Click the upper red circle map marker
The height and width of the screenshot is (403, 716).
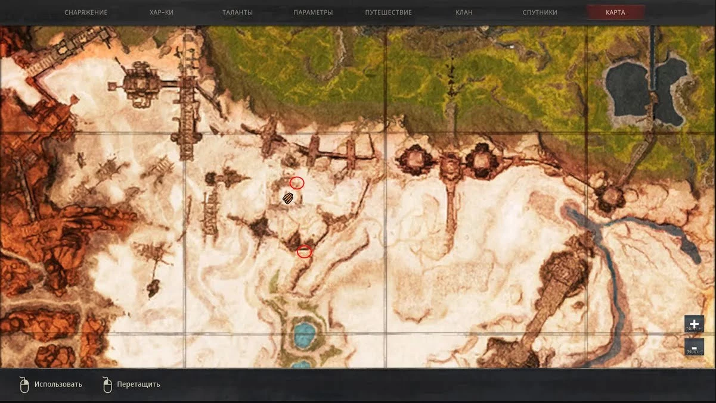[x=297, y=183]
